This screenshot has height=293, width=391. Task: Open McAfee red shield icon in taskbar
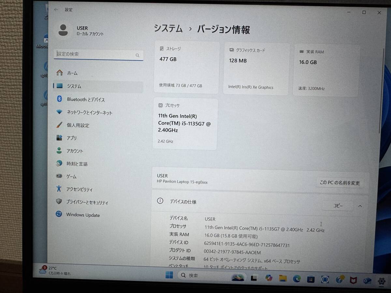click(354, 280)
